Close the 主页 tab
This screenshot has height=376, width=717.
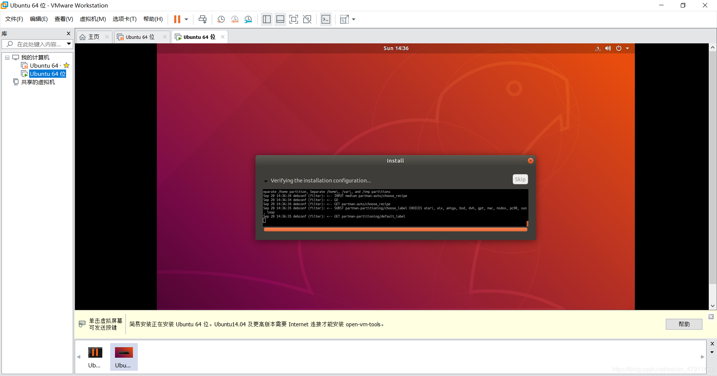(x=107, y=37)
